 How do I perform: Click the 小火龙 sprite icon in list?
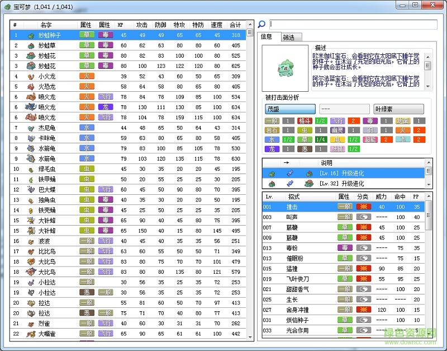coord(31,76)
